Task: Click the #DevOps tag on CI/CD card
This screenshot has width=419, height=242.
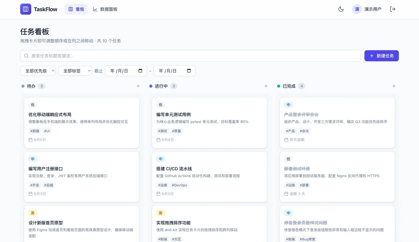Action: click(x=180, y=185)
